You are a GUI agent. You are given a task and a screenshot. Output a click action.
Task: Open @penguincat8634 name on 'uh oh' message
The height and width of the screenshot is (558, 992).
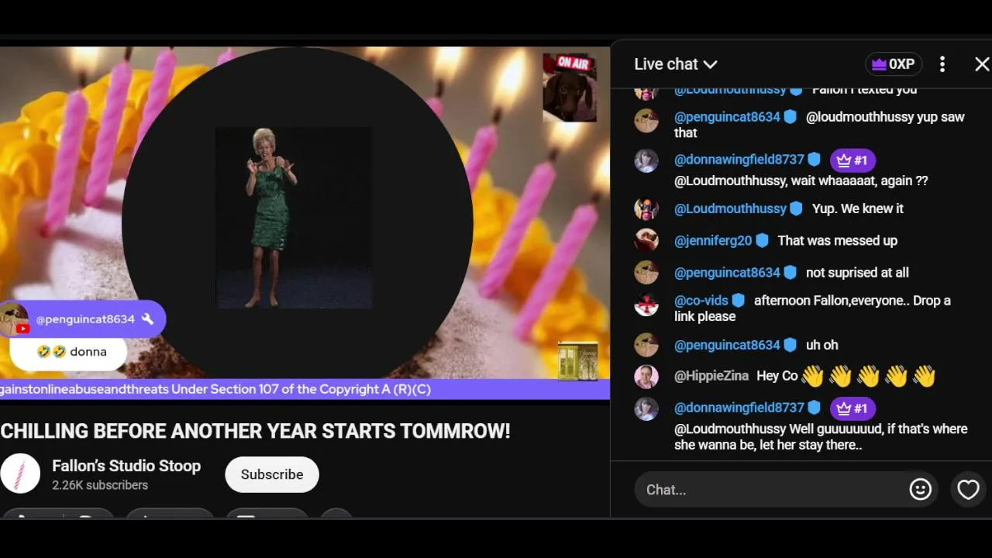pyautogui.click(x=727, y=345)
